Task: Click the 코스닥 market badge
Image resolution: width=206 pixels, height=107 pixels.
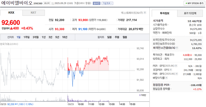Action: pos(47,3)
